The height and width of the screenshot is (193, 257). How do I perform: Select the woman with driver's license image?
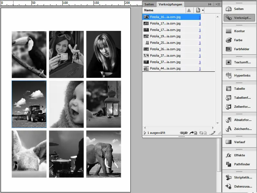coord(66,54)
